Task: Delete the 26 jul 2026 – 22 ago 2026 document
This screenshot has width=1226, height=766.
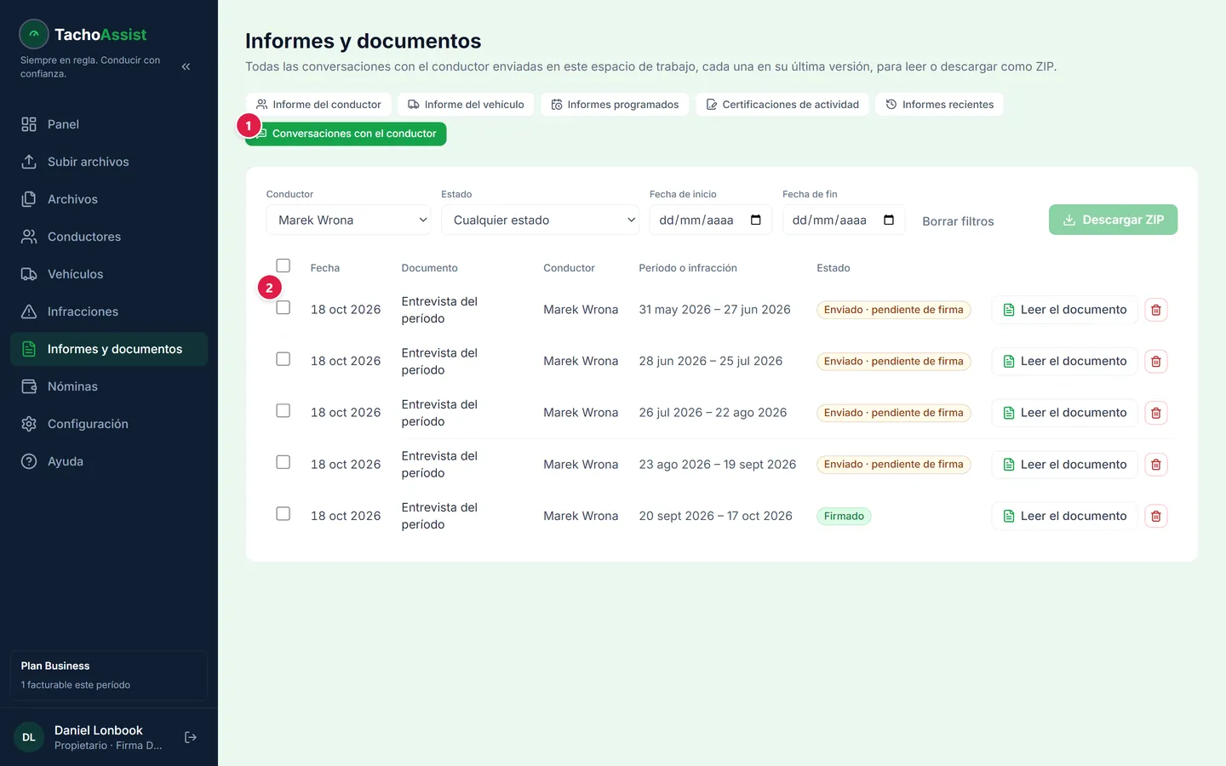Action: tap(1155, 413)
